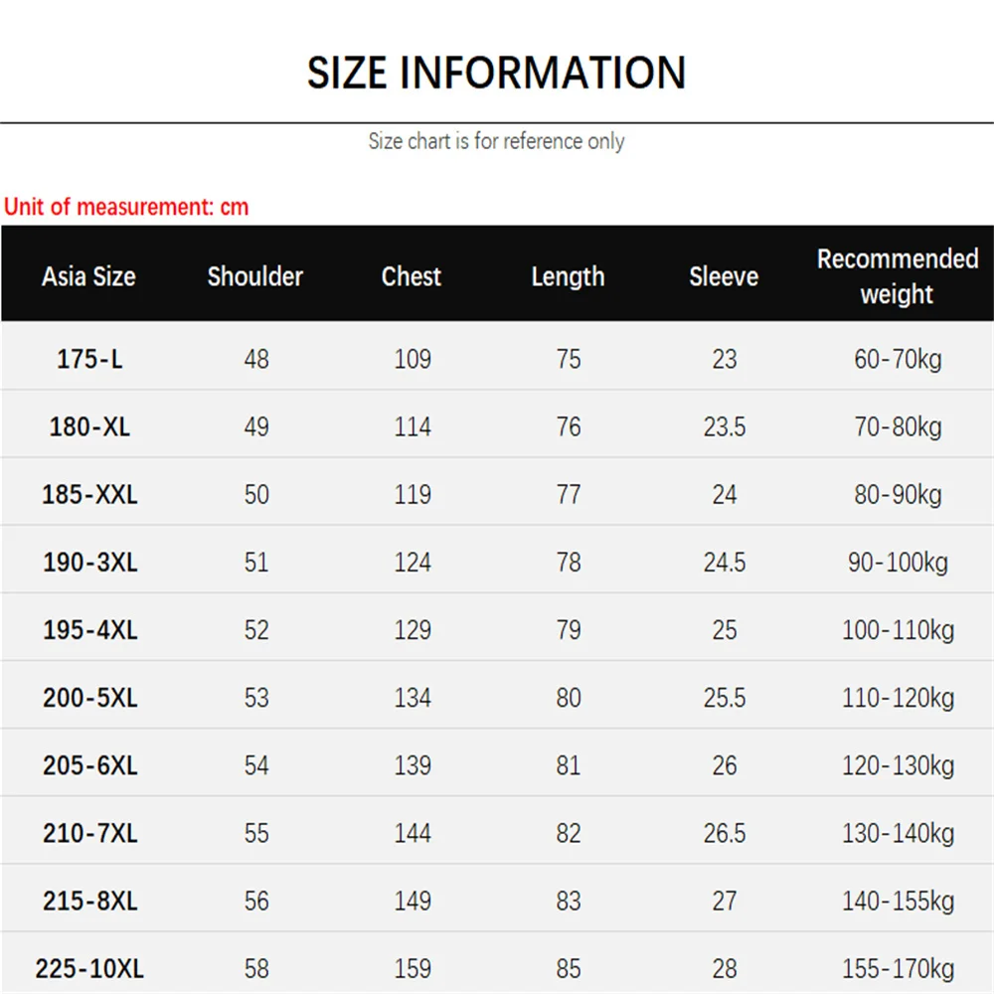Click the Chest column header
This screenshot has height=994, width=994.
pyautogui.click(x=412, y=276)
